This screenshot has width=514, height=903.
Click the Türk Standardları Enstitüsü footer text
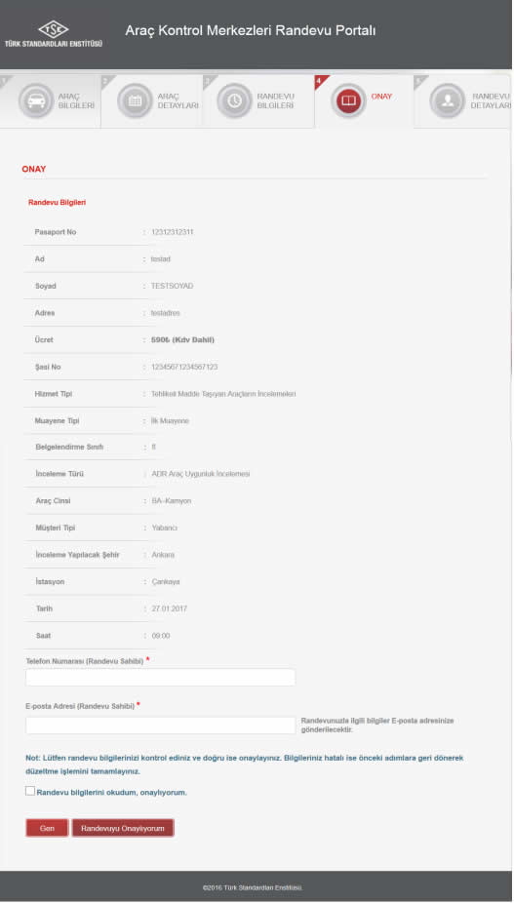(x=253, y=887)
